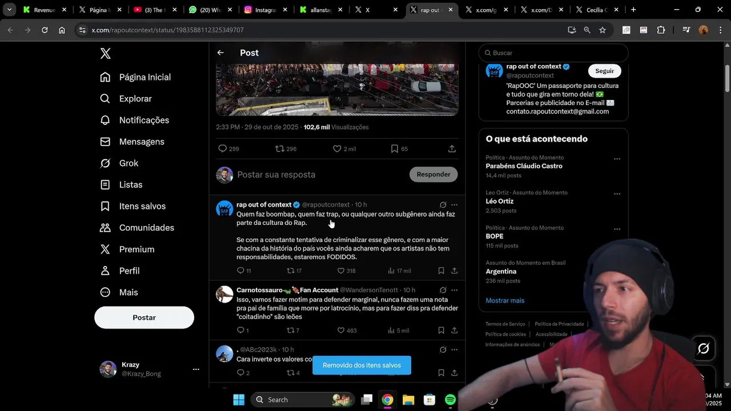
Task: Open more options on rap out of context reply
Action: point(454,204)
